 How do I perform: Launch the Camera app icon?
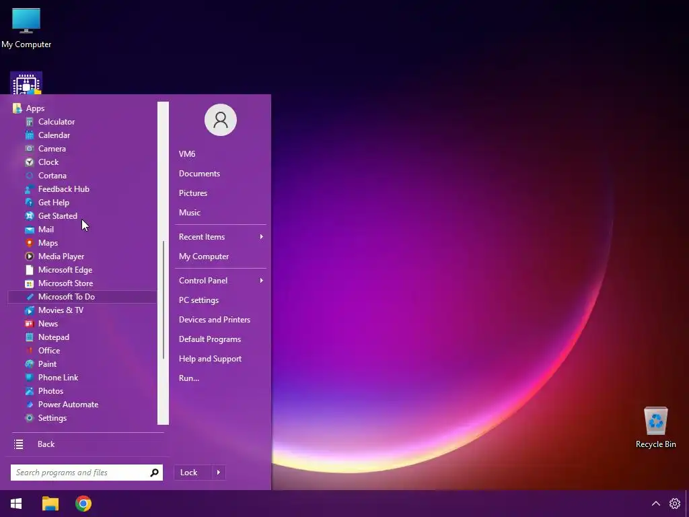coord(30,149)
